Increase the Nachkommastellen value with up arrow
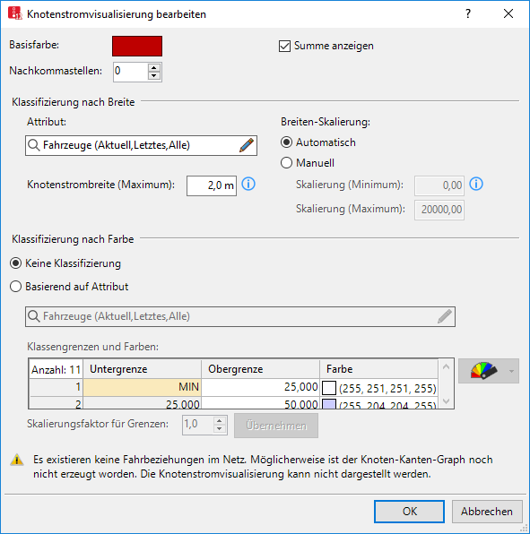Screen dimensions: 530x534 coord(154,68)
